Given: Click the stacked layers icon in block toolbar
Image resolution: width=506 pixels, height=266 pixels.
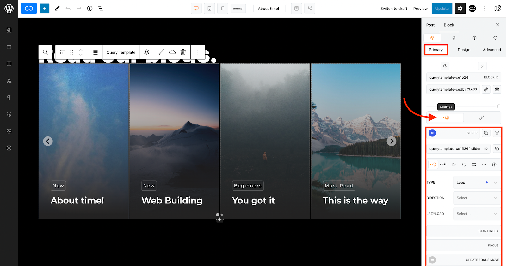Looking at the screenshot, I should point(147,52).
